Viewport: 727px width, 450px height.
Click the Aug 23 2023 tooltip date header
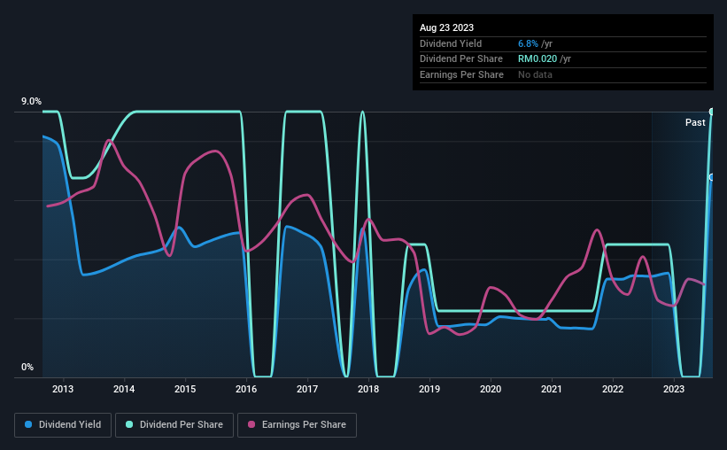click(x=446, y=27)
